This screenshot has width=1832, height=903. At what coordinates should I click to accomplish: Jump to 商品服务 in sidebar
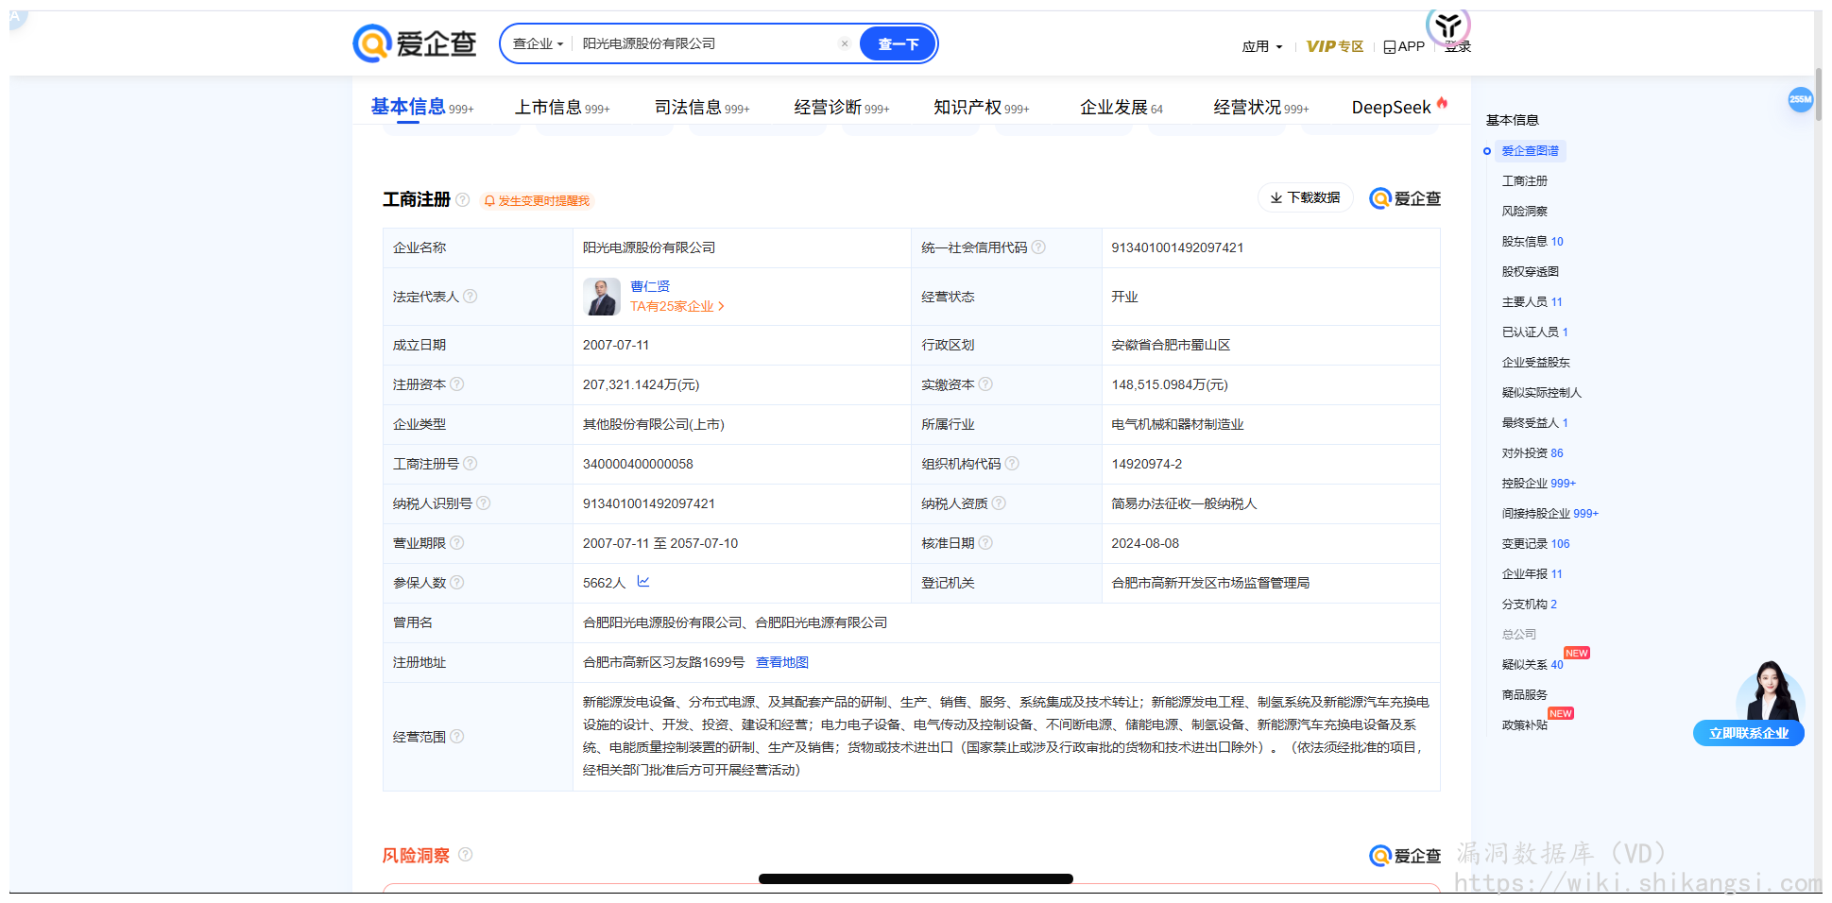click(1525, 694)
